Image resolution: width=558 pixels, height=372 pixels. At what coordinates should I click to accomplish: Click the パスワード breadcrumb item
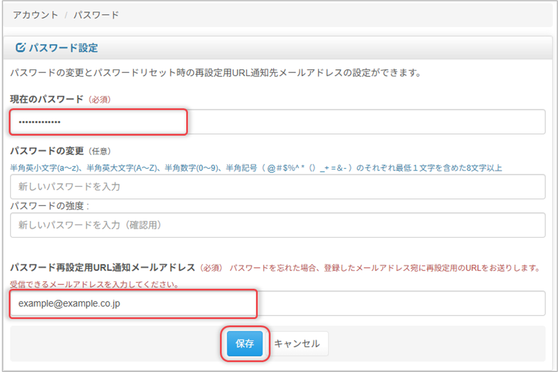click(96, 15)
